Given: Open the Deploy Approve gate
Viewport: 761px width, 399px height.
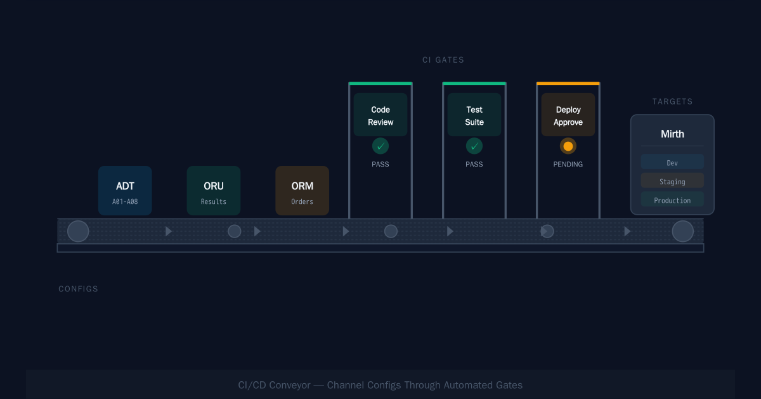Looking at the screenshot, I should point(568,115).
